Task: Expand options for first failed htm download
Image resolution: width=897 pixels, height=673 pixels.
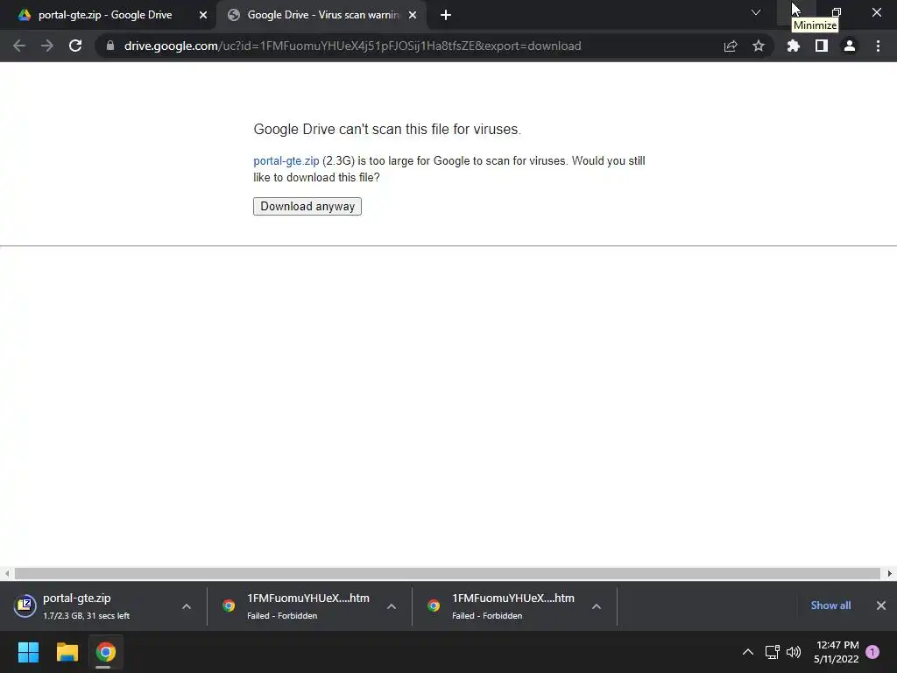Action: pos(392,606)
